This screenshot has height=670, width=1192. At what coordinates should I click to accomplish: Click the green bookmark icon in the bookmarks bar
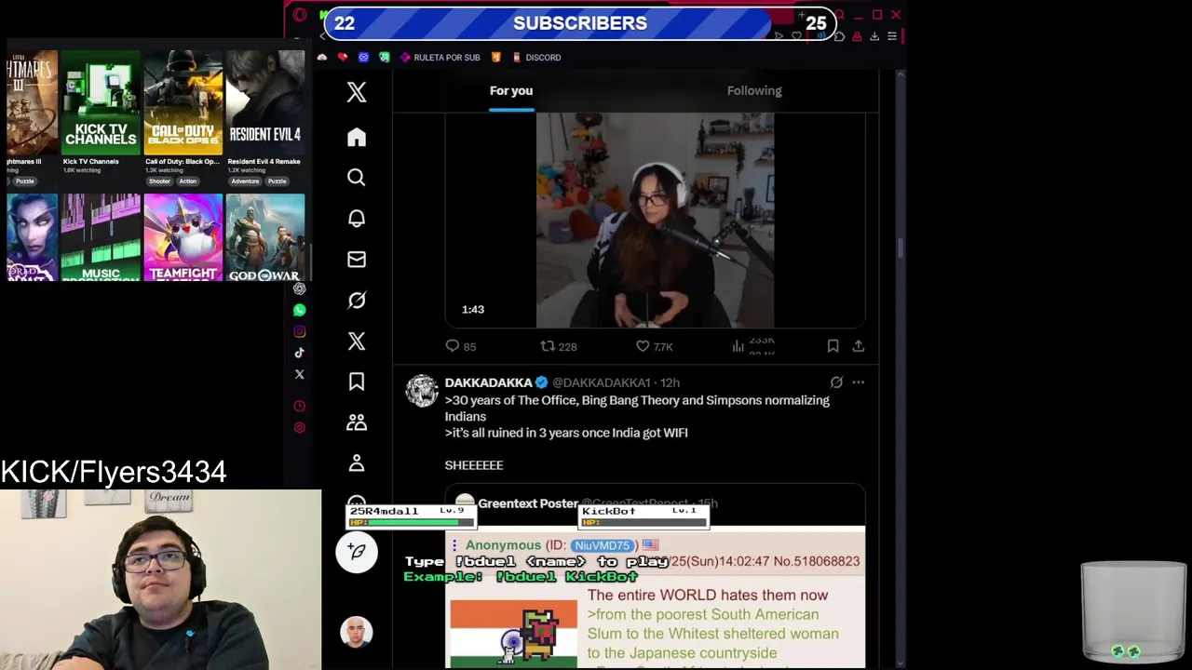click(384, 58)
